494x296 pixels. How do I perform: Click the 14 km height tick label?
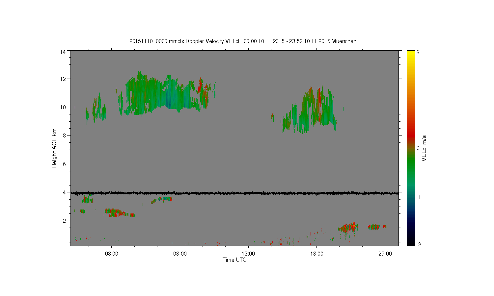pos(63,52)
